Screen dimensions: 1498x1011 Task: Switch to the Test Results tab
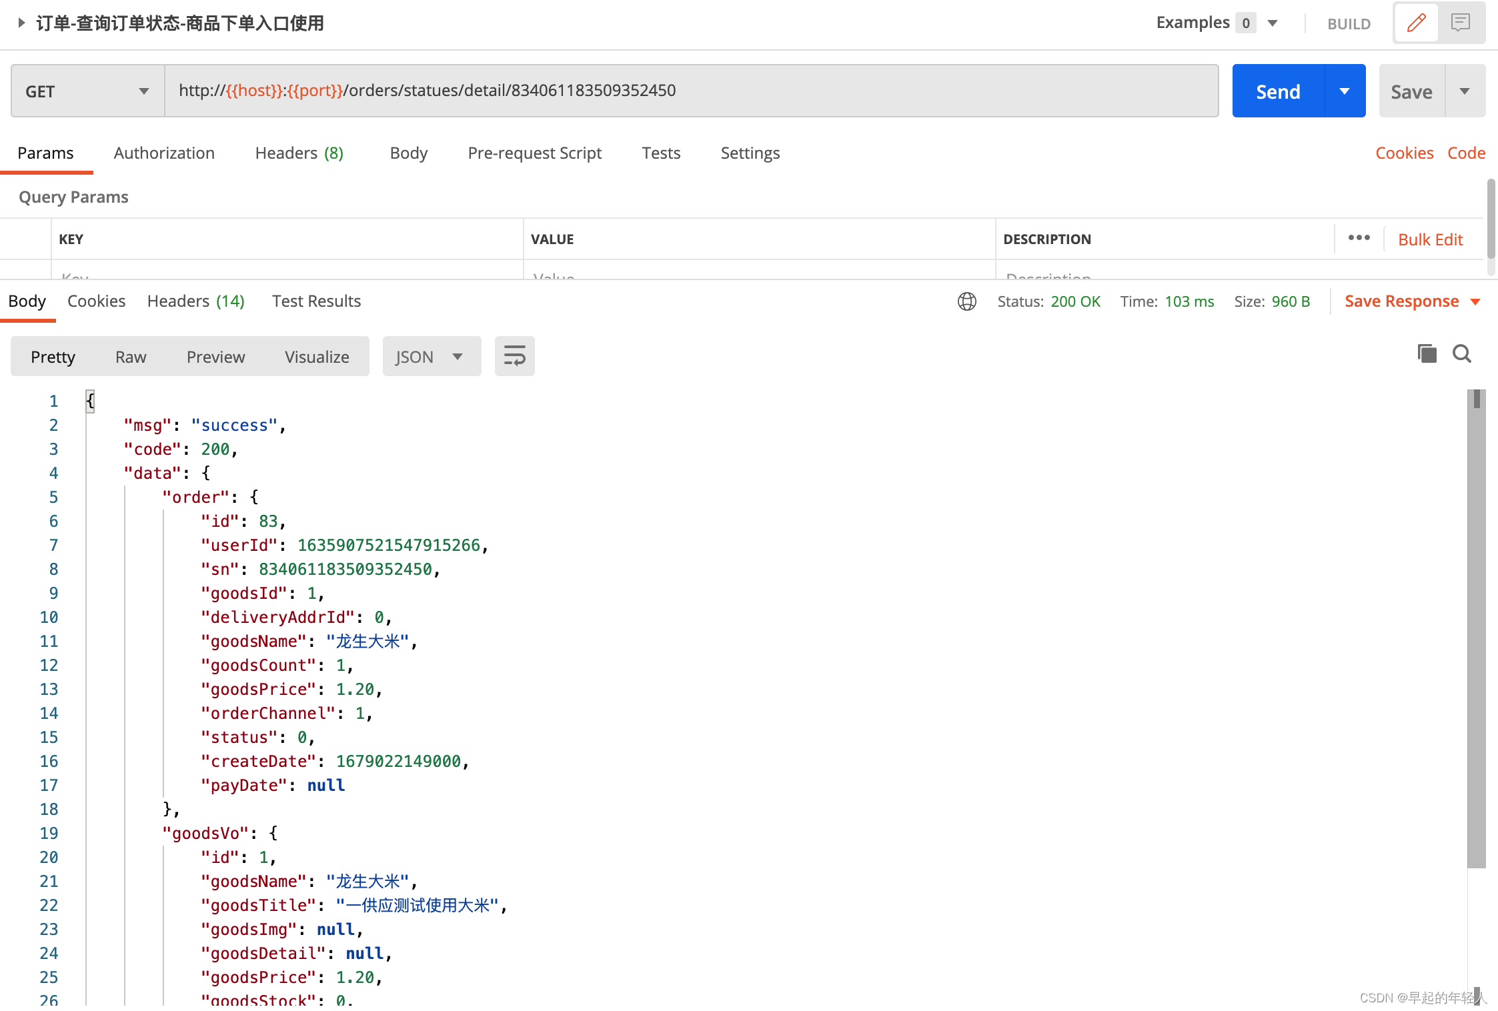(x=316, y=301)
